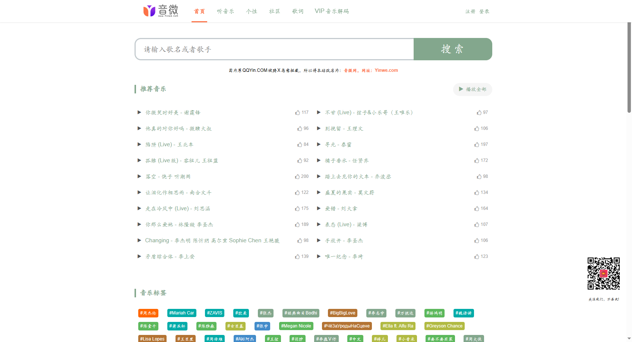
Task: Like the song with 117 thumbs-up
Action: (297, 112)
